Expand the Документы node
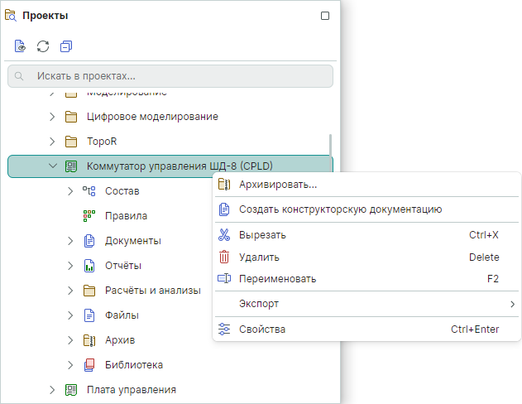The height and width of the screenshot is (404, 522). [71, 241]
